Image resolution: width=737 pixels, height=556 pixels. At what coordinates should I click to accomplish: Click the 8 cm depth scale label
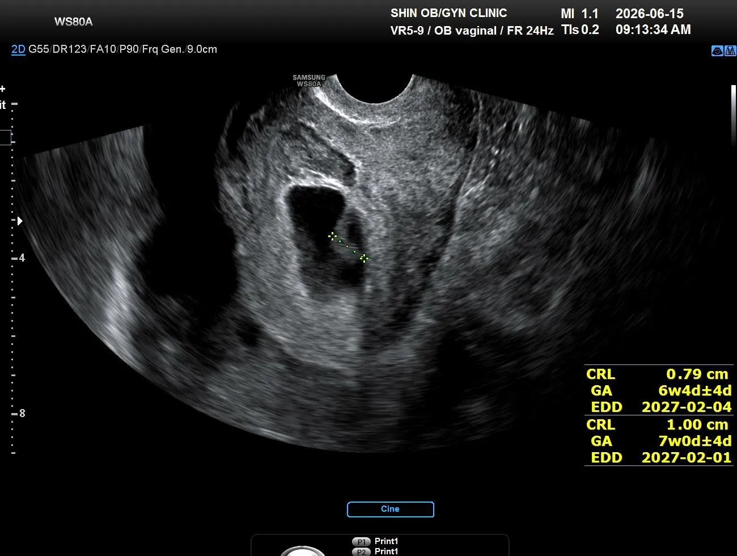[22, 414]
